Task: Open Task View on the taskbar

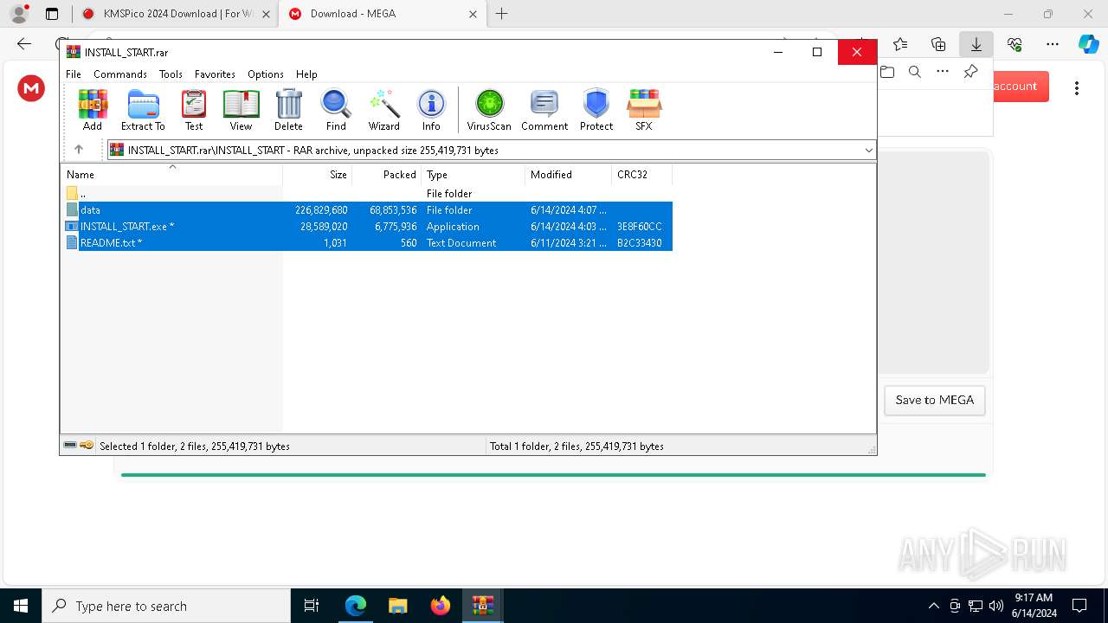Action: click(x=312, y=606)
